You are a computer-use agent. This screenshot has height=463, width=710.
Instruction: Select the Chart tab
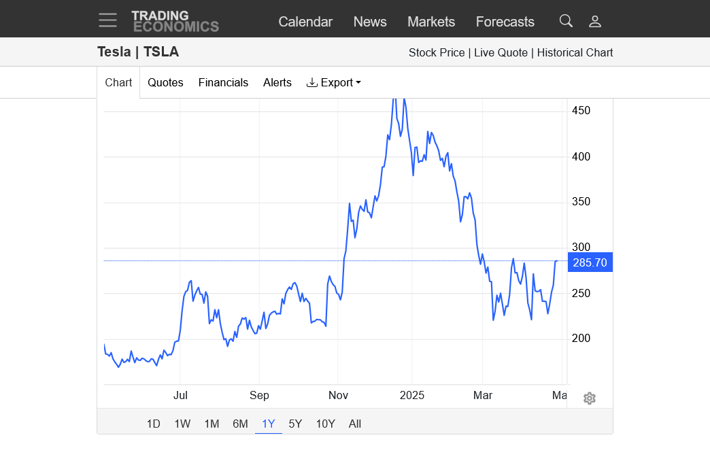118,82
